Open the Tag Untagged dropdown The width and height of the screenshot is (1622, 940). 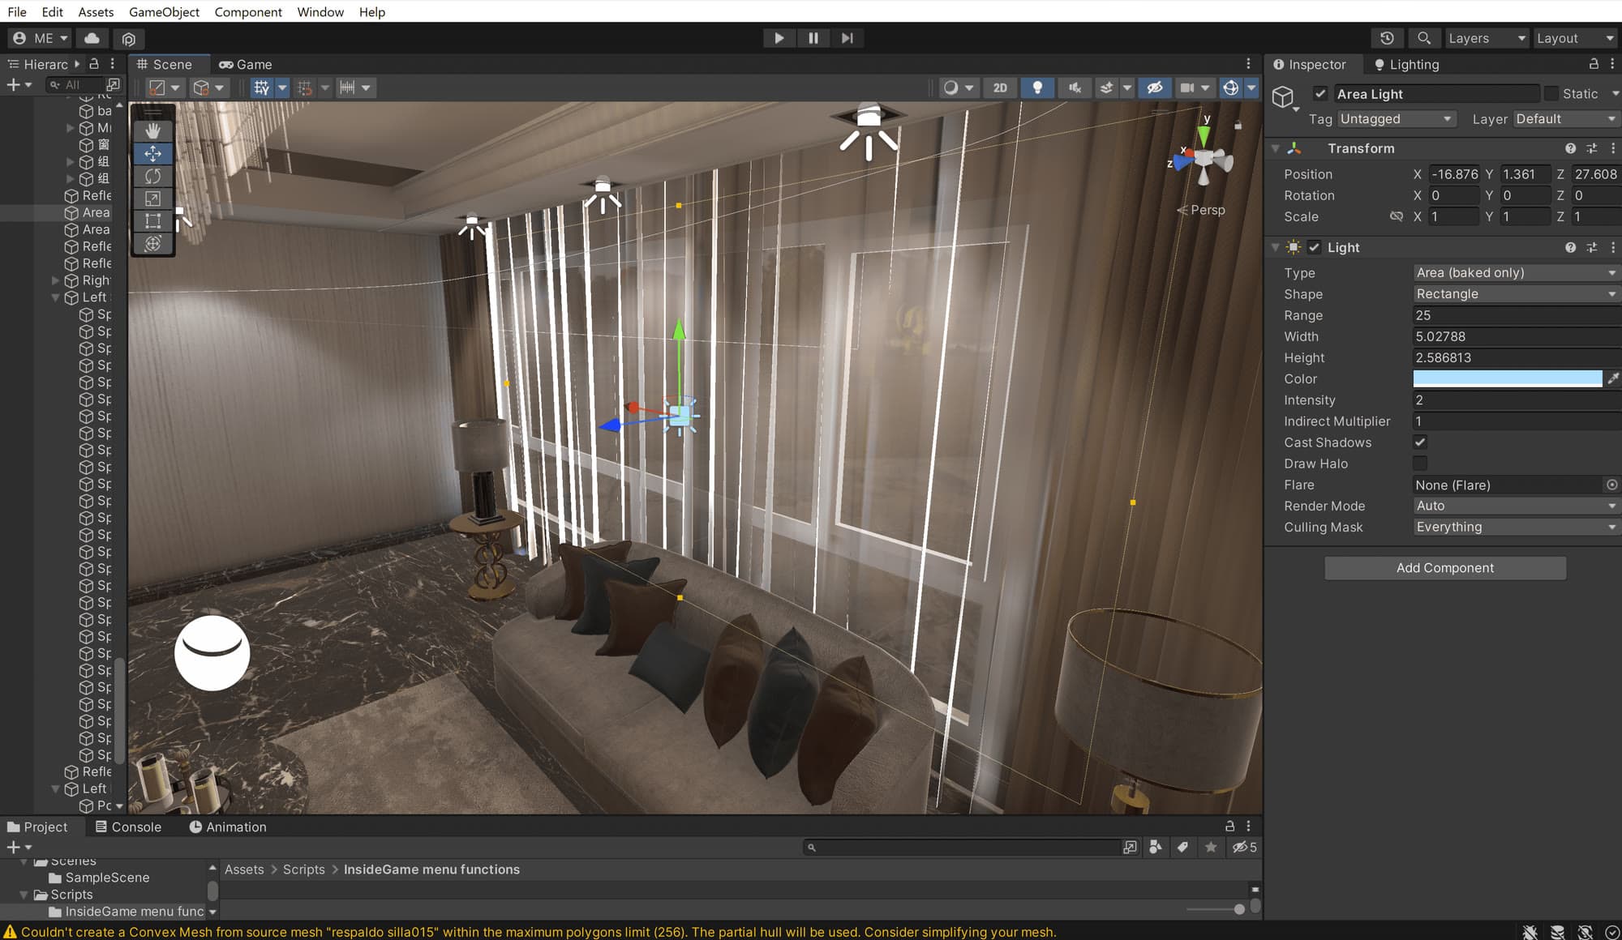[x=1397, y=119]
